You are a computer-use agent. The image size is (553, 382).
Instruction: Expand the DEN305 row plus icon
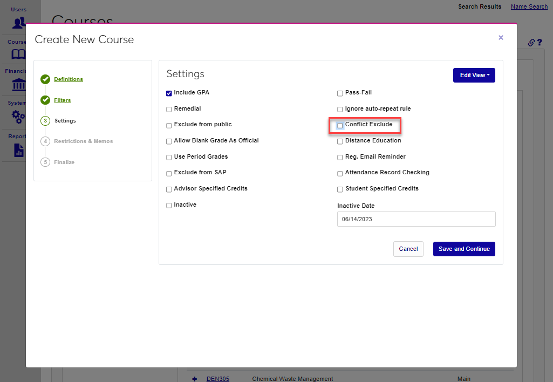[195, 379]
